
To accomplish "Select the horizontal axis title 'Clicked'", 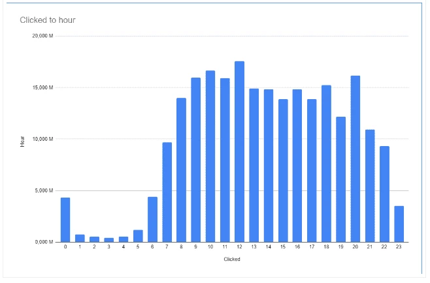I will tap(232, 259).
